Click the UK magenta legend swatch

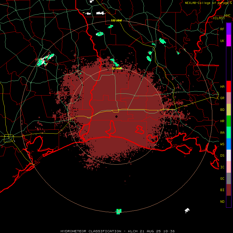(229, 41)
